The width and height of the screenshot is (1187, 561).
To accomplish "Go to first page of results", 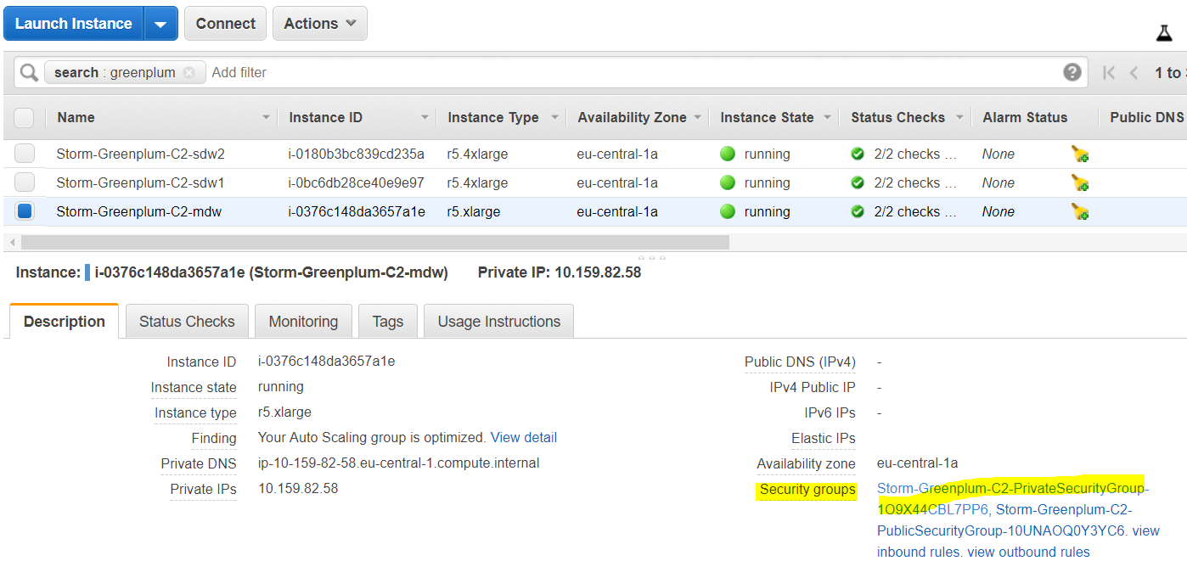I will point(1109,73).
